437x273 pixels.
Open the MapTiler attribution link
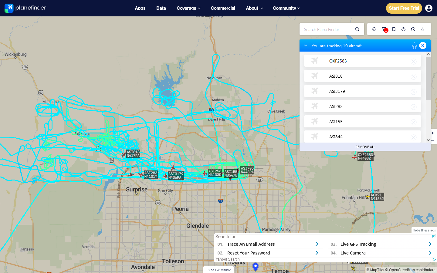(375, 270)
